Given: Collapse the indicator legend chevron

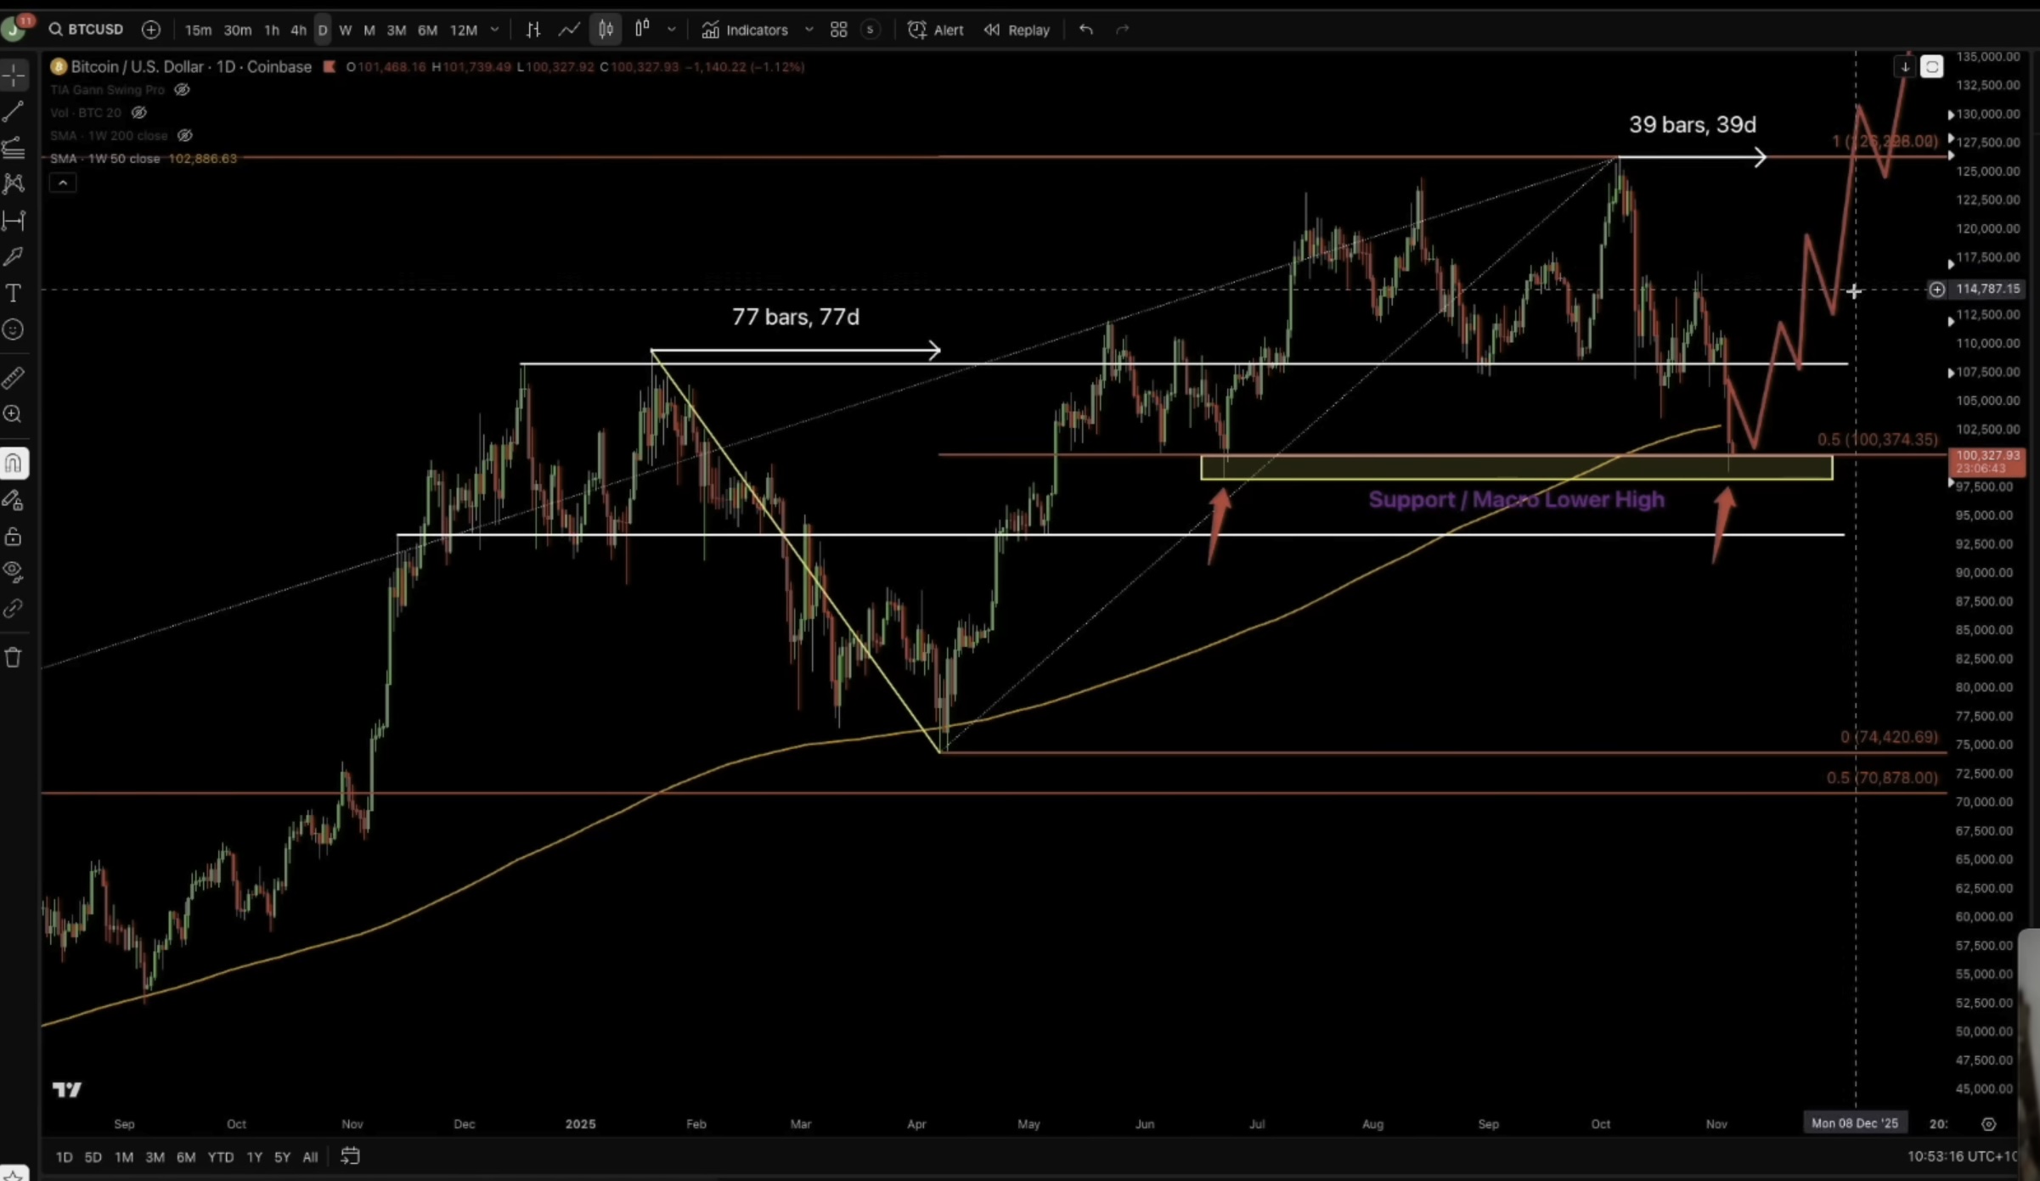Looking at the screenshot, I should (x=63, y=183).
